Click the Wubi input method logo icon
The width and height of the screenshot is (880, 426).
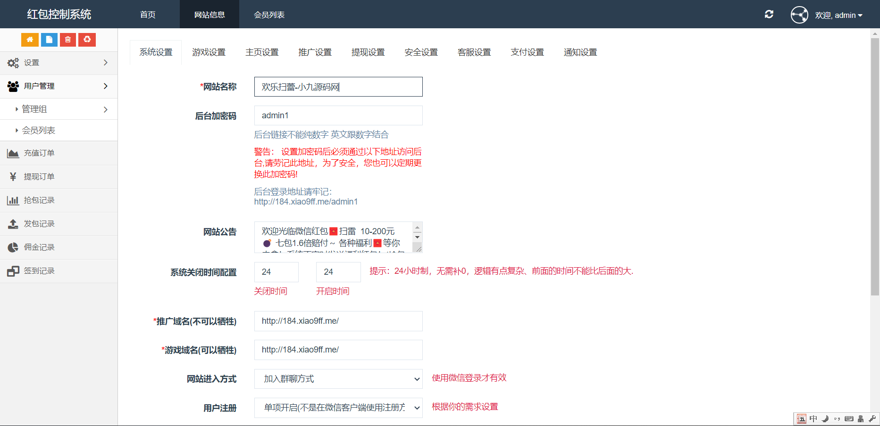coord(802,419)
